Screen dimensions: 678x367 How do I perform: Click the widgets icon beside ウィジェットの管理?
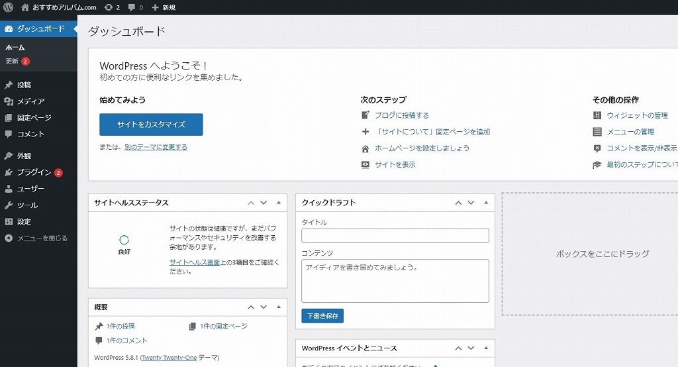pyautogui.click(x=597, y=115)
